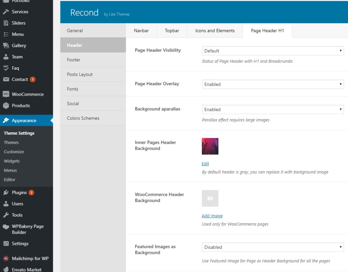Click the Gallery images icon

[x=6, y=46]
